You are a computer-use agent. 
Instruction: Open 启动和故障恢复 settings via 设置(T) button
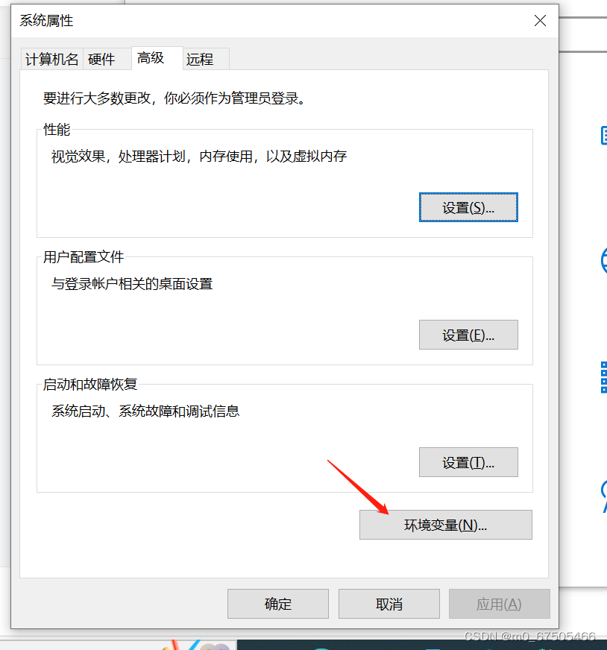coord(468,462)
